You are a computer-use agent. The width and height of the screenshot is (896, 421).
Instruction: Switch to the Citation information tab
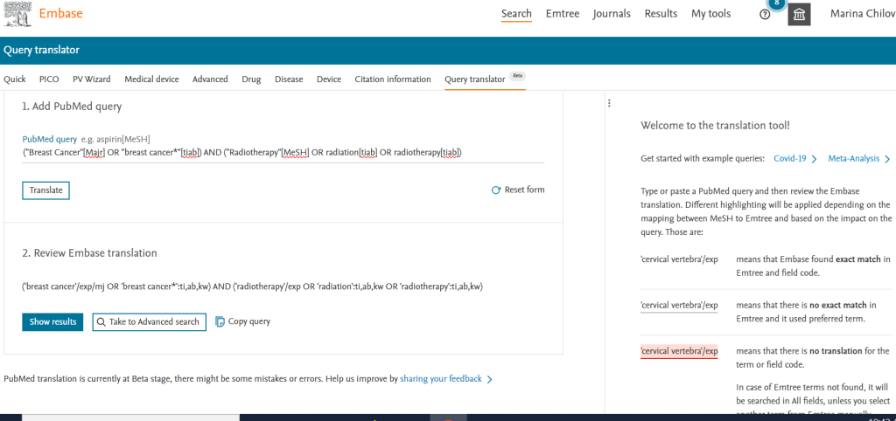coord(393,79)
